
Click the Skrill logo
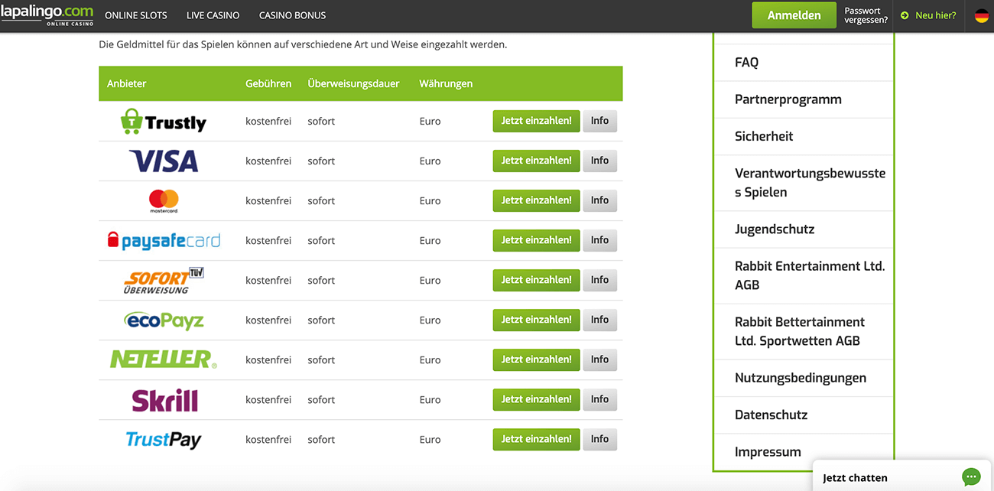point(164,400)
